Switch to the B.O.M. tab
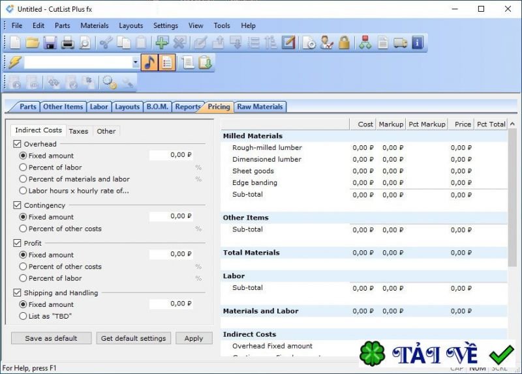Image resolution: width=522 pixels, height=374 pixels. (x=157, y=107)
